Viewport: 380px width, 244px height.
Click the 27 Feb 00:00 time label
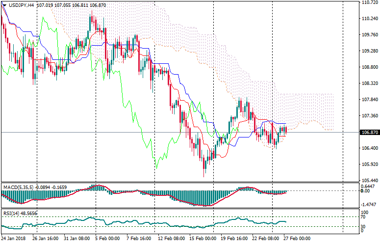[296, 238]
